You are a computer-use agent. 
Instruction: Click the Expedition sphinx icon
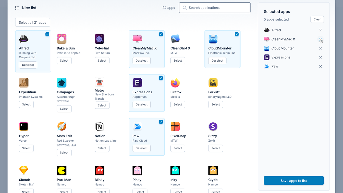(x=24, y=83)
